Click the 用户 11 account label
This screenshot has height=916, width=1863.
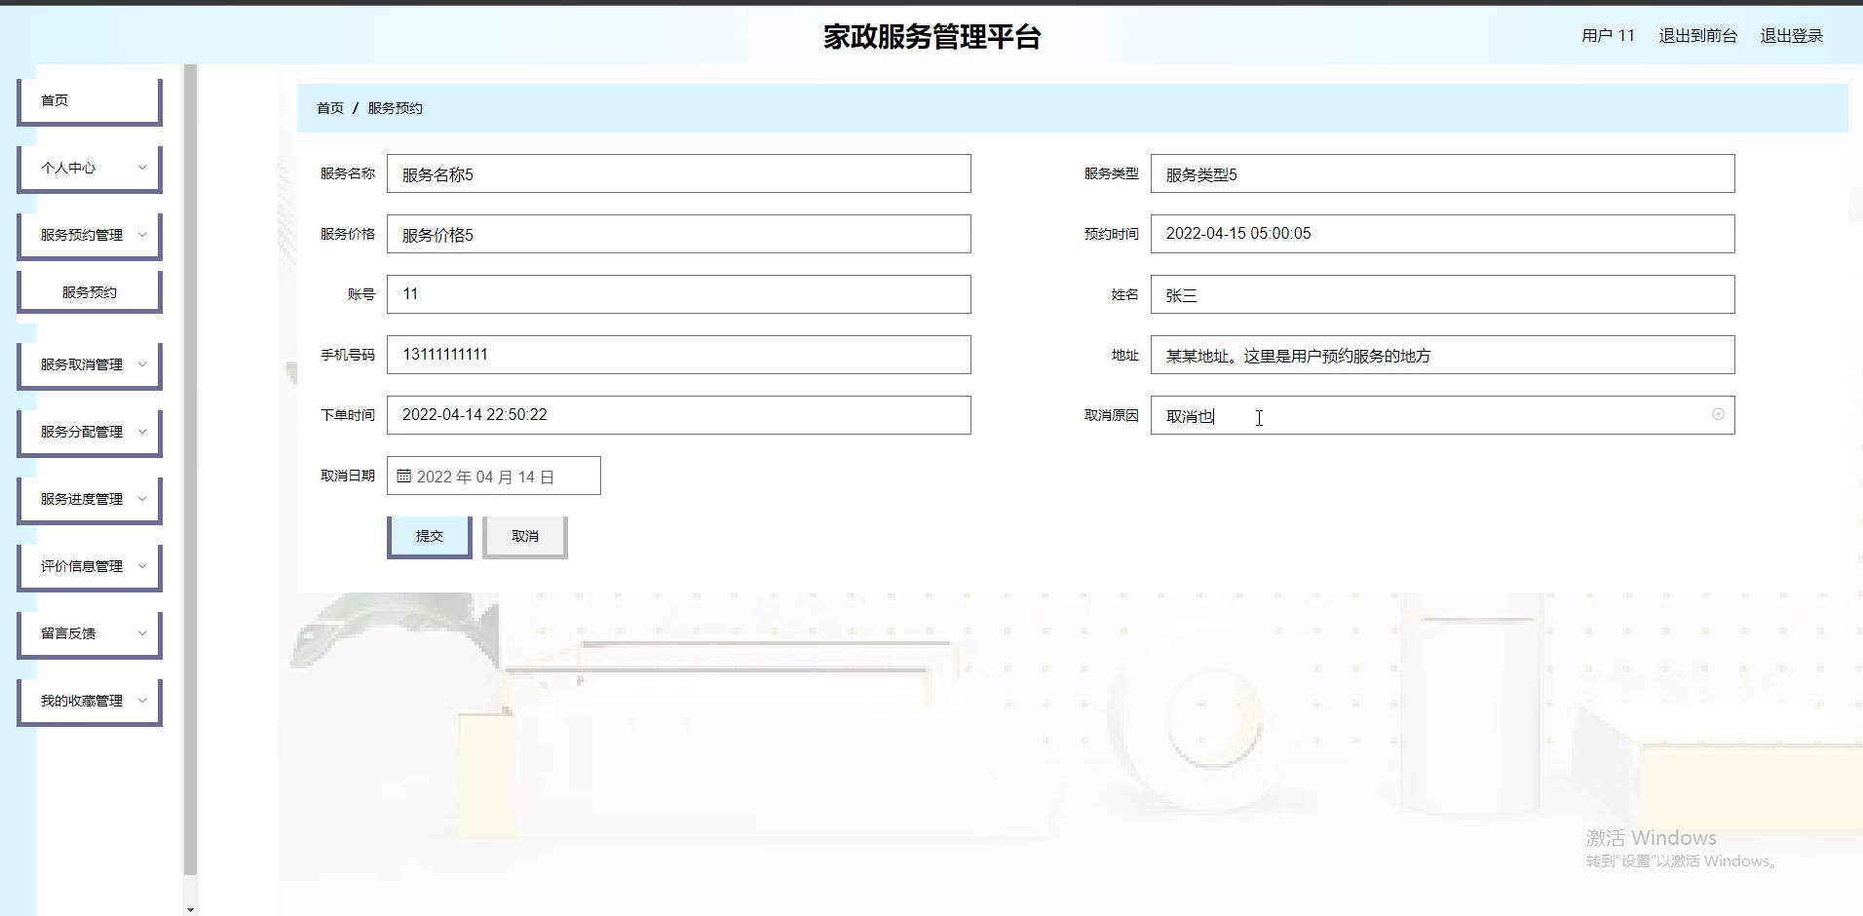[x=1608, y=36]
